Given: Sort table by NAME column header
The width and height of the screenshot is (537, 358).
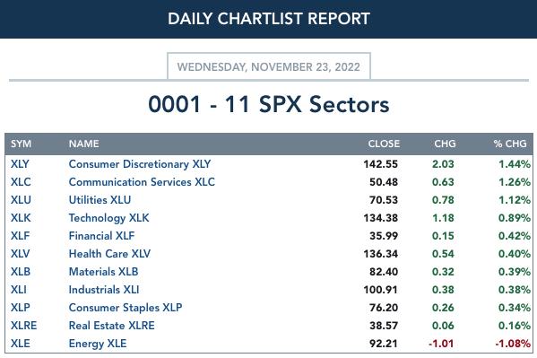Looking at the screenshot, I should click(84, 144).
